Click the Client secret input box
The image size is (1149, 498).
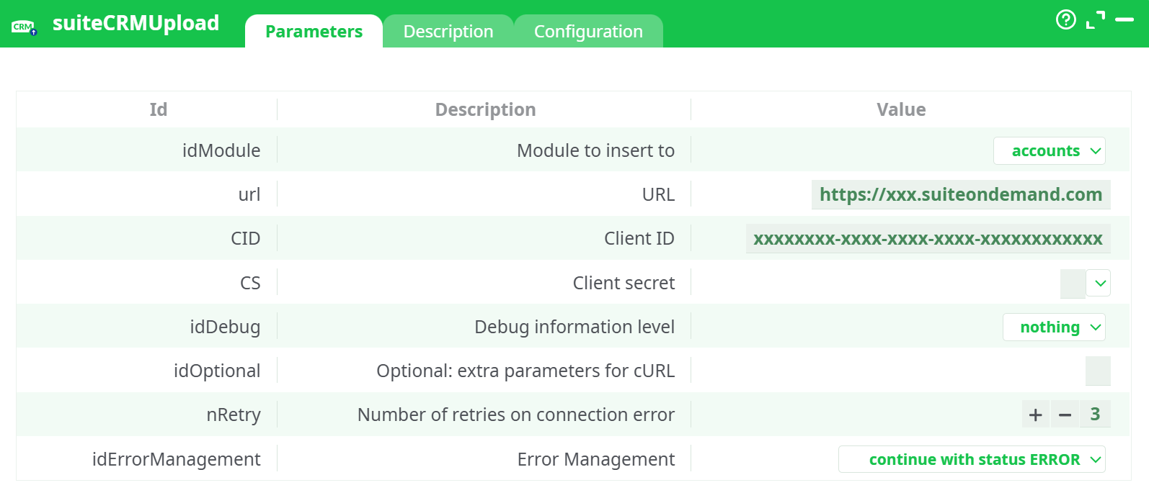pyautogui.click(x=1073, y=284)
